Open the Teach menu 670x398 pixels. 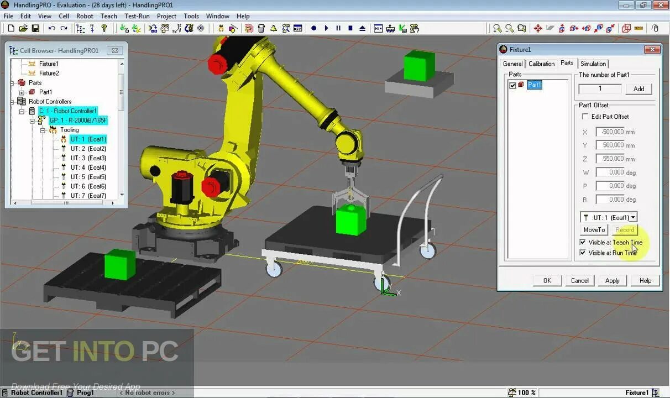(109, 16)
